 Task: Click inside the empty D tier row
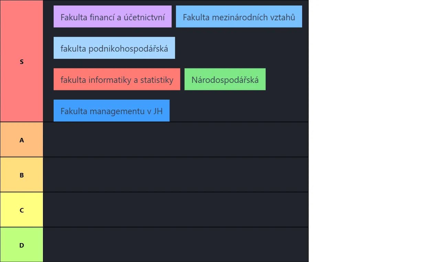[x=176, y=245]
